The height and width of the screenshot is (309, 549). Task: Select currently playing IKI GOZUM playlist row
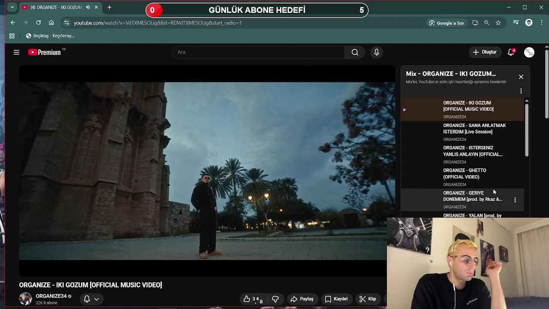(x=462, y=109)
